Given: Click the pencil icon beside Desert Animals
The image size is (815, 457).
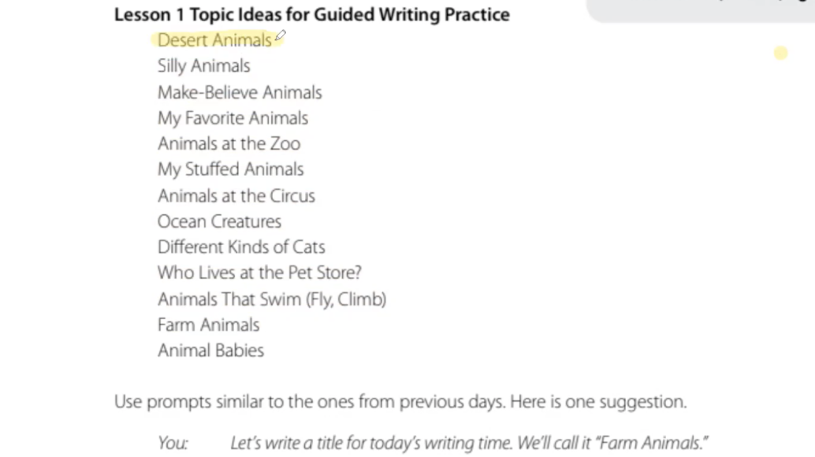Looking at the screenshot, I should click(280, 35).
